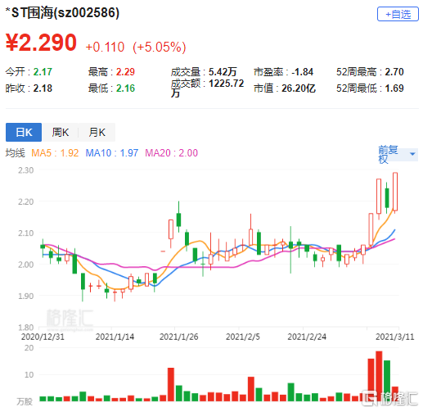Click the MA10 : 1.97 indicator label
The width and height of the screenshot is (423, 412).
pos(112,153)
